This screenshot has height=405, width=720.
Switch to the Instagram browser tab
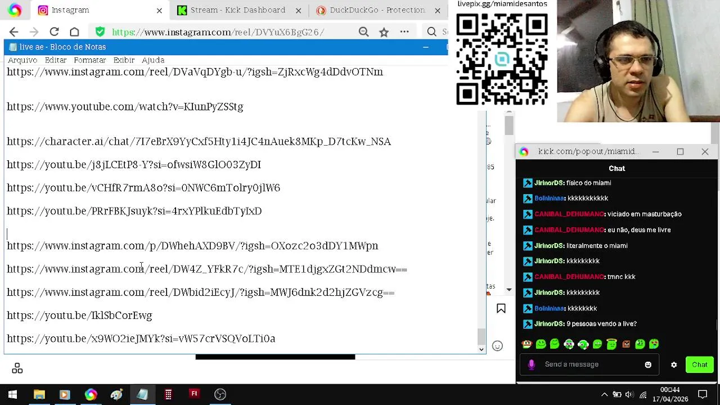tap(100, 10)
